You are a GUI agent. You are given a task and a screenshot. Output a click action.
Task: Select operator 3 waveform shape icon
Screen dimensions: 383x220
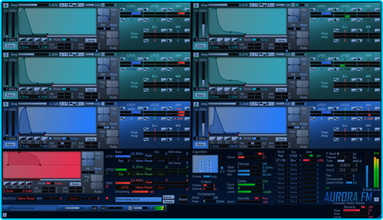click(x=73, y=55)
